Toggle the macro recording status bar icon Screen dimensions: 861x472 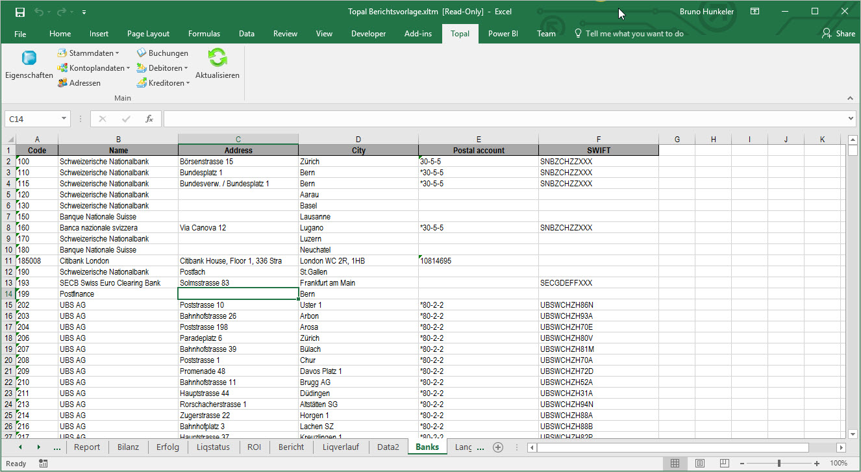coord(44,463)
